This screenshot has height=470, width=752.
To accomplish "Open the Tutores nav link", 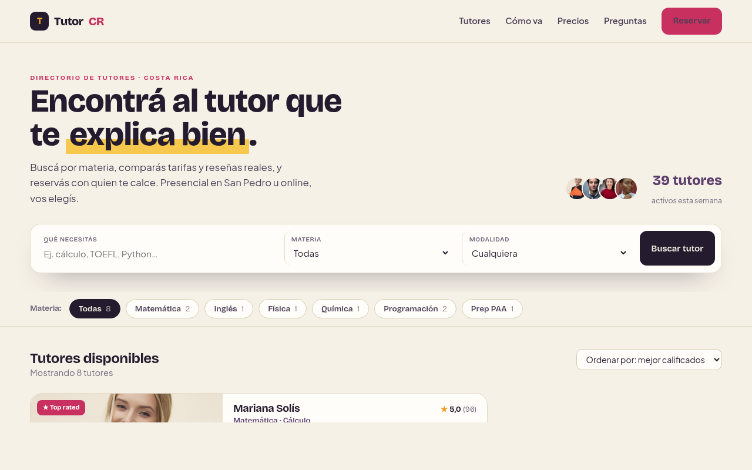I will click(475, 21).
